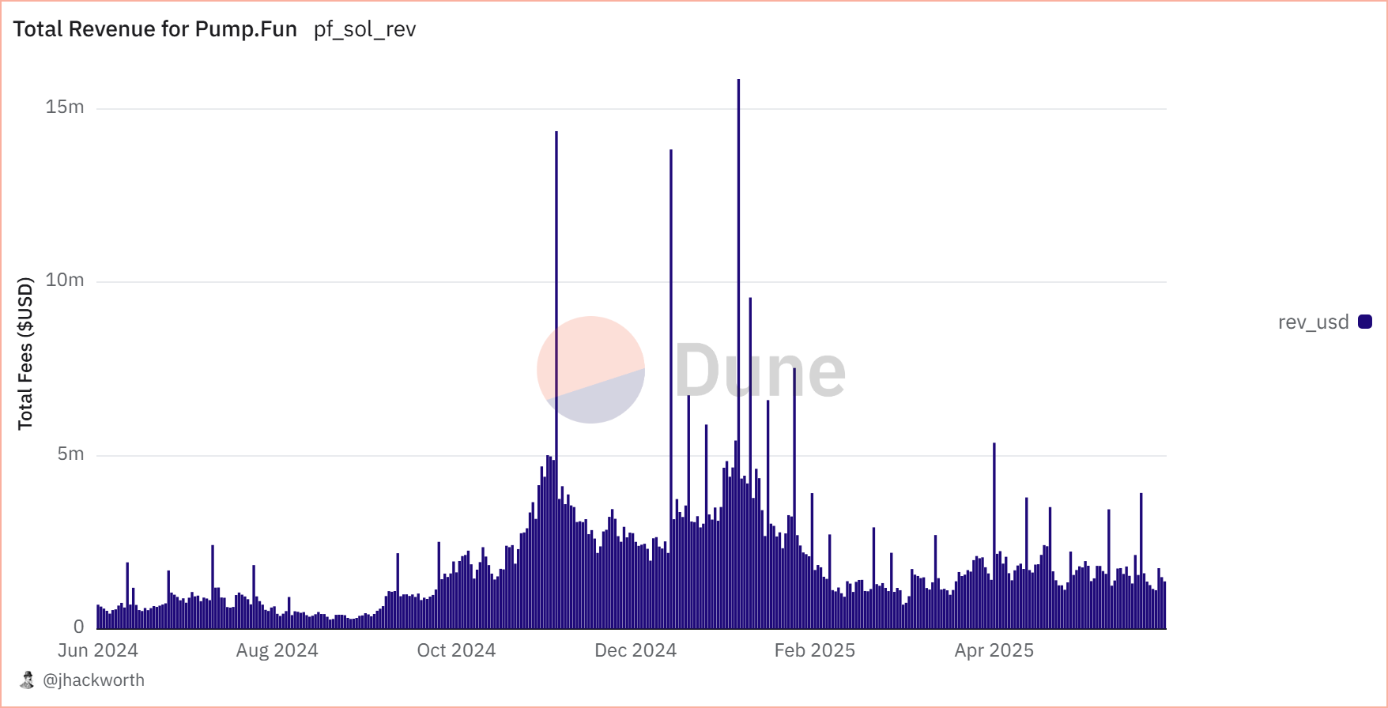Click the author avatar icon beside @jhackworth

pyautogui.click(x=28, y=680)
